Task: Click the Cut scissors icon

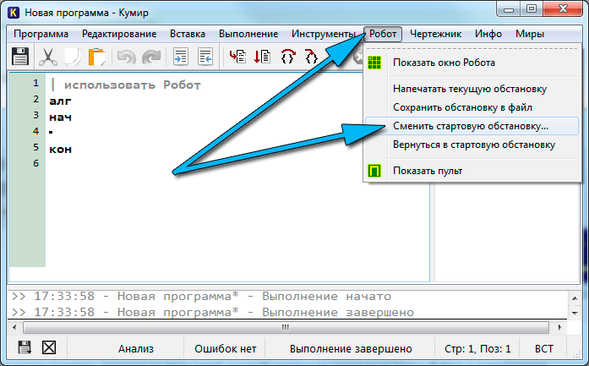Action: pos(48,57)
